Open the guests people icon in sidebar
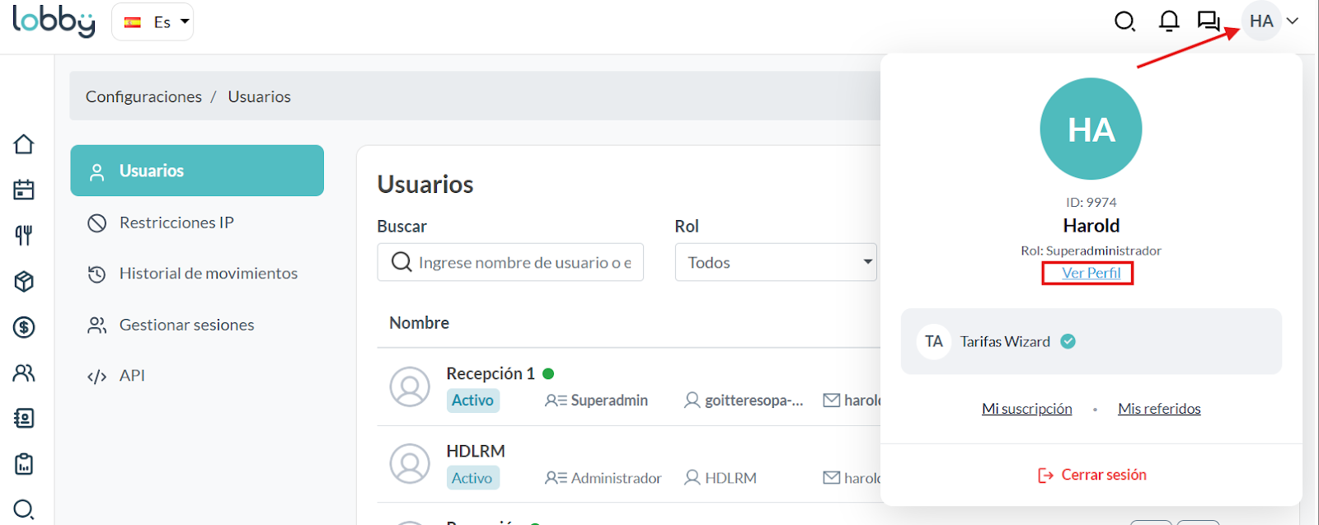This screenshot has width=1319, height=525. click(24, 373)
